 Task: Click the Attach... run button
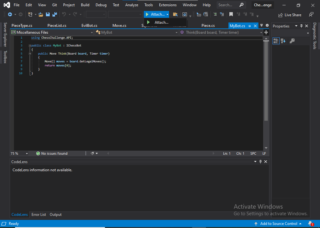155,14
